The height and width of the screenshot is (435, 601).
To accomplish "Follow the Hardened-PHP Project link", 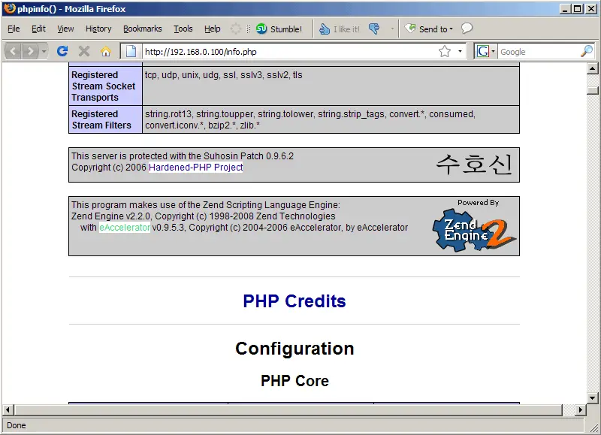I will [x=196, y=167].
